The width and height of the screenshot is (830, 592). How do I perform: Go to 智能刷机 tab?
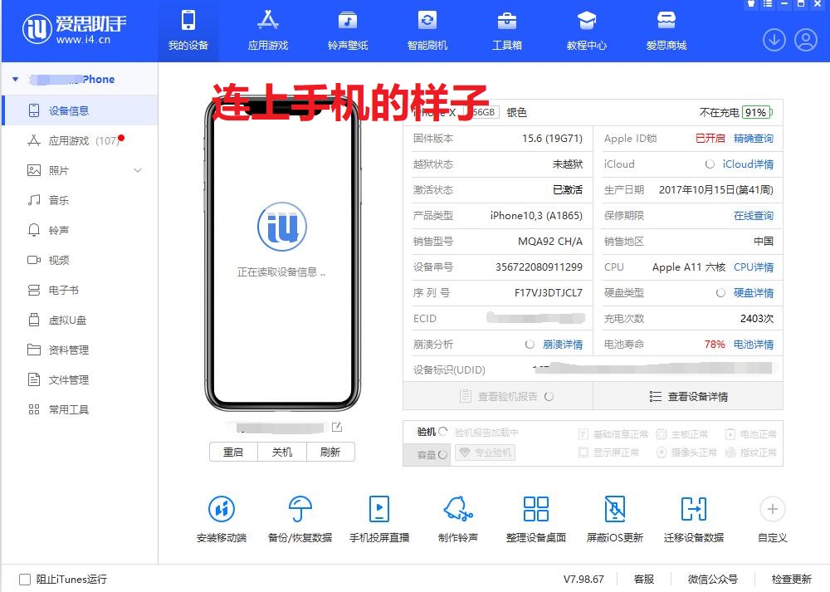(427, 31)
